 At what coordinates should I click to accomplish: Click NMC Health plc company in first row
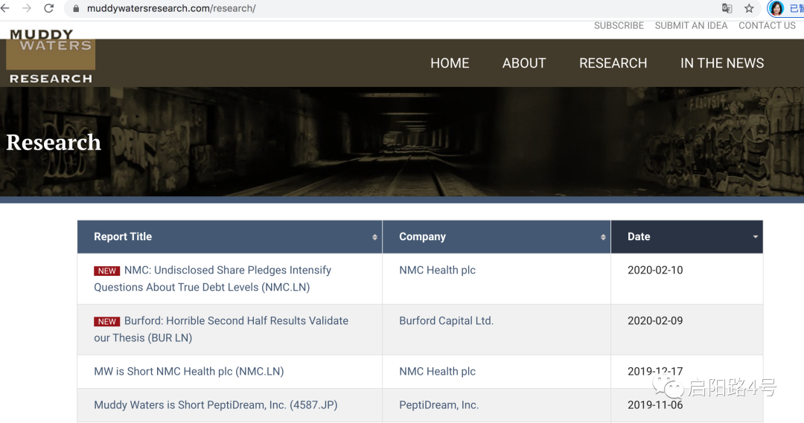point(438,270)
